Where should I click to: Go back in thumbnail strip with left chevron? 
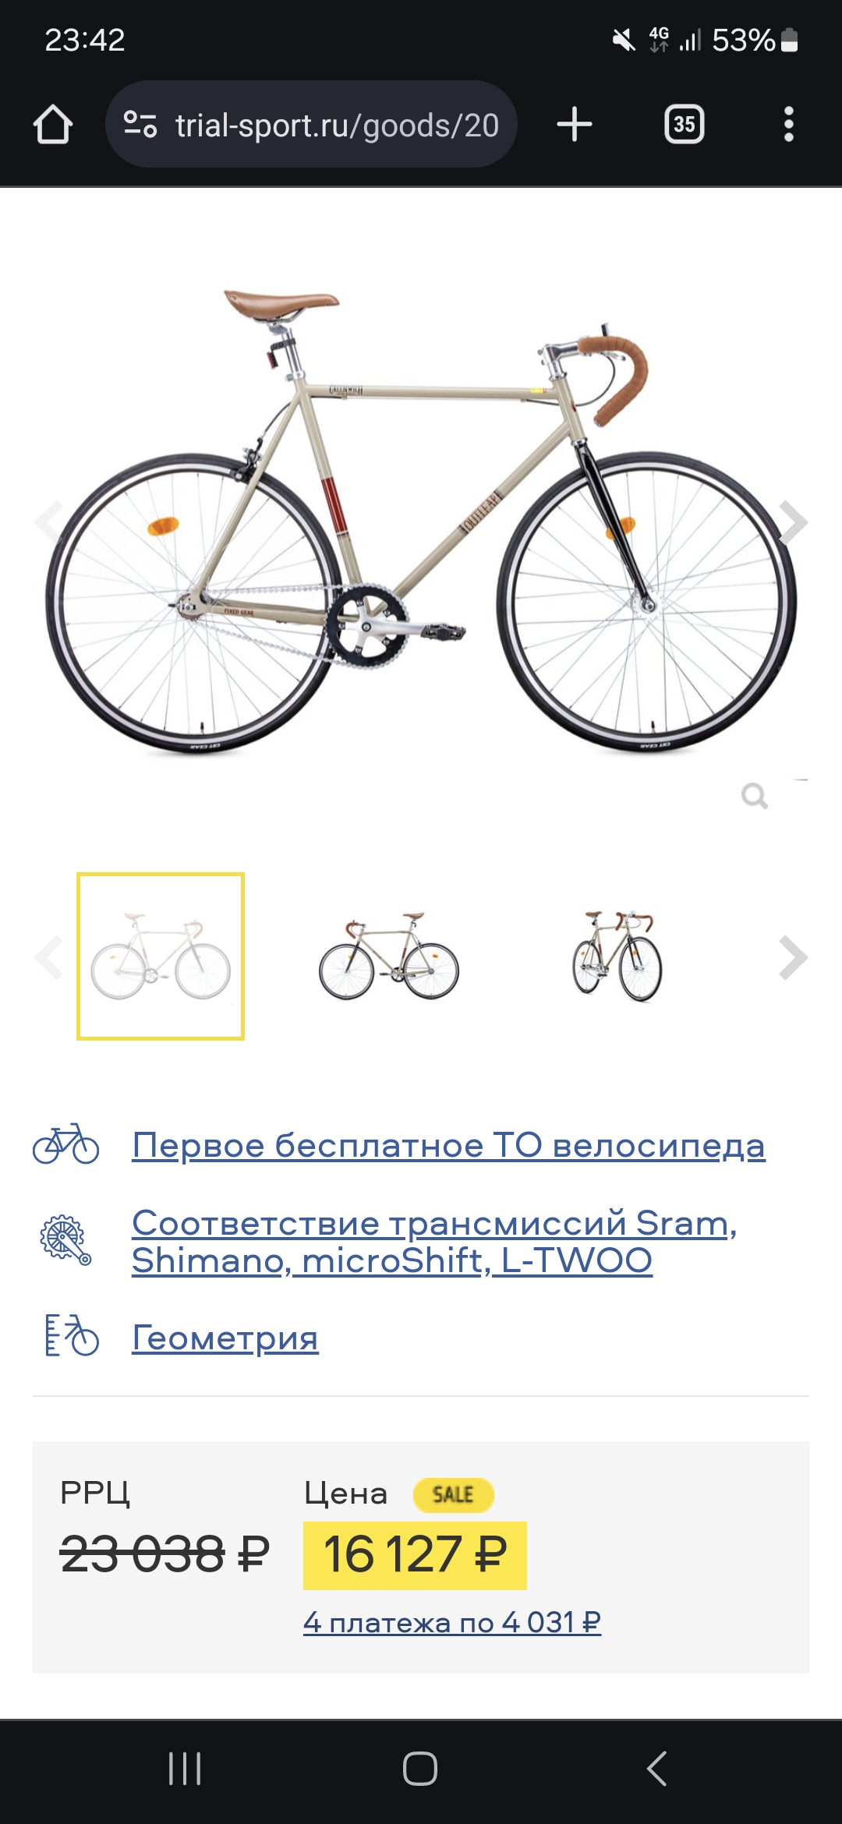[x=48, y=957]
